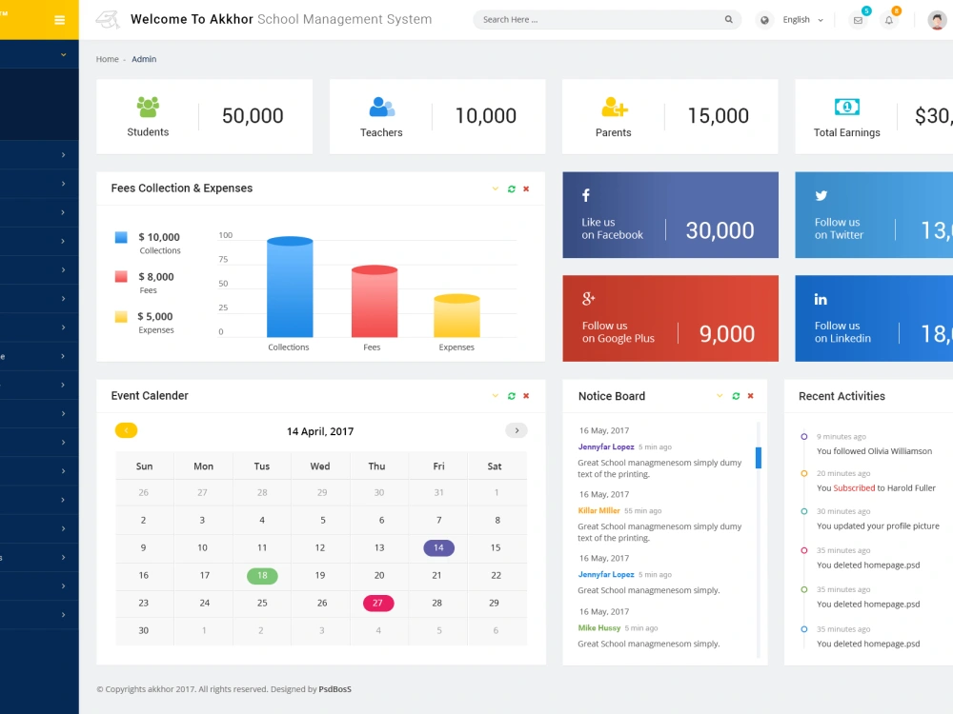The height and width of the screenshot is (714, 953).
Task: Close the Fees Collection panel
Action: 526,188
